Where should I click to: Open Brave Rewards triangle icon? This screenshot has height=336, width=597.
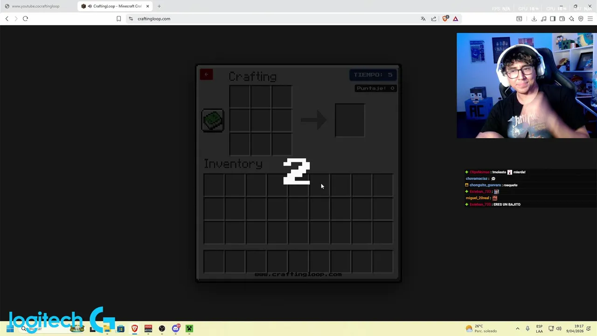[x=456, y=19]
